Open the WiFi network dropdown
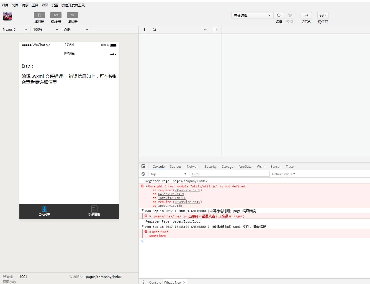The width and height of the screenshot is (370, 284). [76, 30]
